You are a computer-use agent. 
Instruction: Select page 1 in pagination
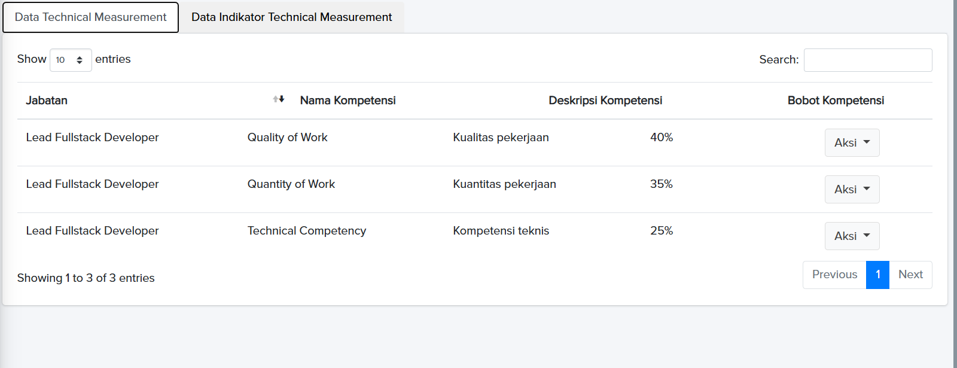coord(877,275)
